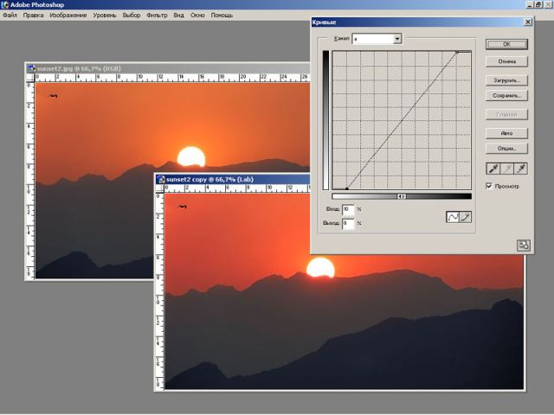The width and height of the screenshot is (554, 415).
Task: Click the Отмена cancel button
Action: 506,61
